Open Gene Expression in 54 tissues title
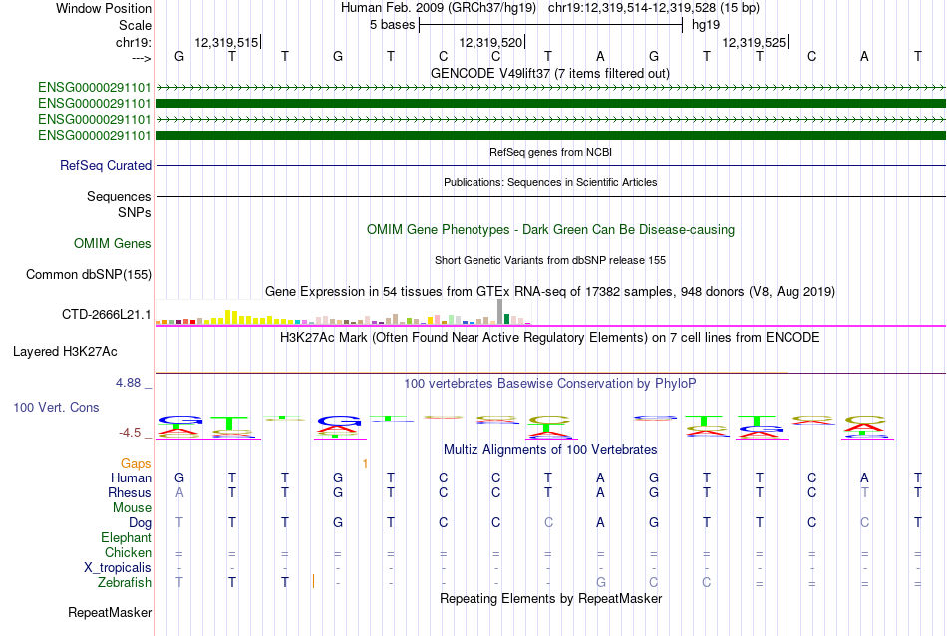947x636 pixels. 549,292
